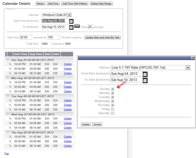Viewport: 196px width, 158px height.
Task: Click the Slots column header
Action: 47,54
